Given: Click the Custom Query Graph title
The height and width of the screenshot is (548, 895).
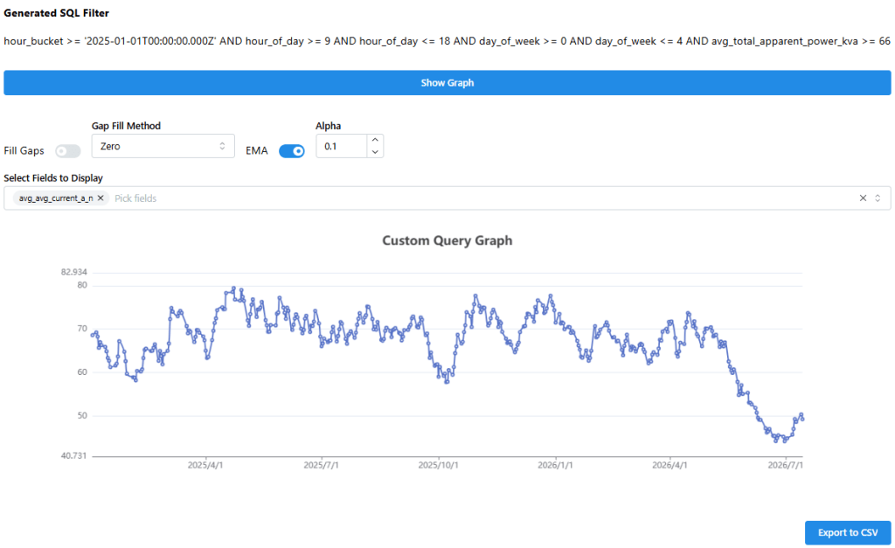Looking at the screenshot, I should point(447,240).
